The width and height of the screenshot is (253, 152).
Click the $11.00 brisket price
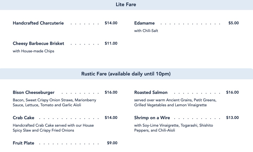tap(111, 44)
